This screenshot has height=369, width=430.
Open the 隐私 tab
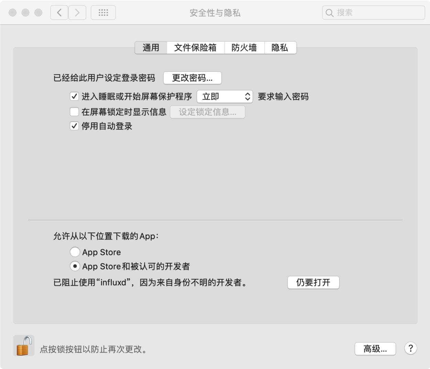tap(280, 47)
